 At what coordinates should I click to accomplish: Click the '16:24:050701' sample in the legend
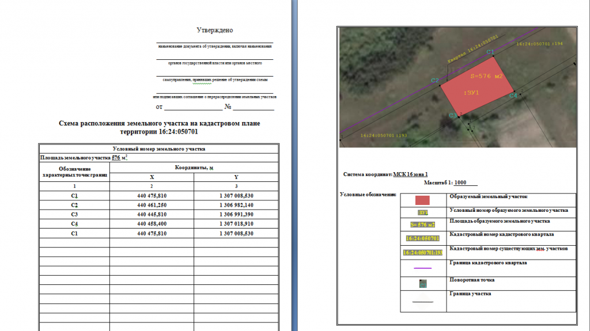422,238
